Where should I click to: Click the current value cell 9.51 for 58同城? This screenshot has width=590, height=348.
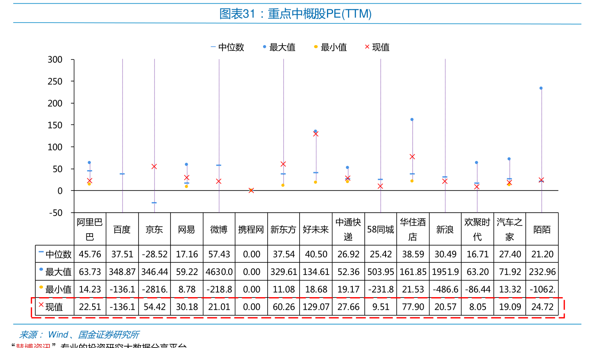[381, 307]
